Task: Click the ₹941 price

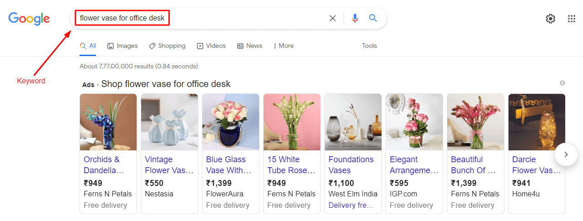Action: [522, 183]
